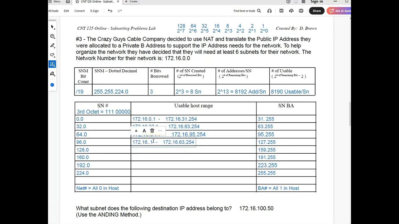Viewport: 399px width, 224px height.
Task: Upload file to cloud storage
Action: click(x=291, y=11)
